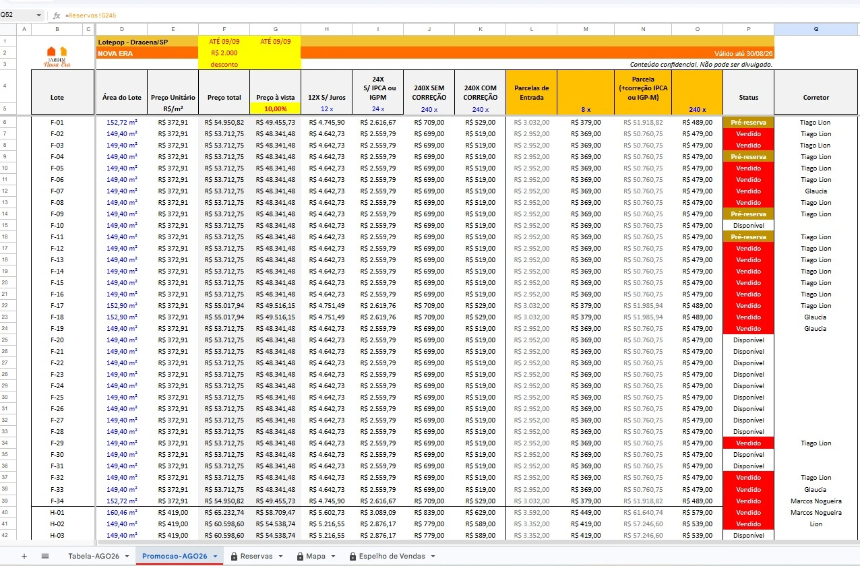The image size is (860, 566).
Task: Go to Espelho de Vendas sheet tab
Action: point(392,556)
